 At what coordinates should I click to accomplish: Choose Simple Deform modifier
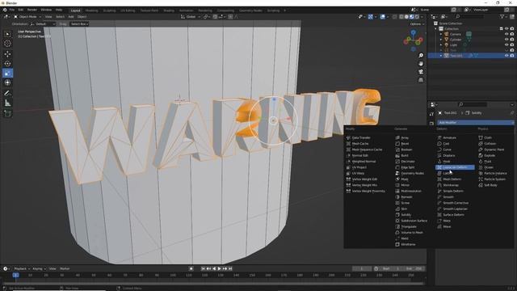pyautogui.click(x=453, y=191)
